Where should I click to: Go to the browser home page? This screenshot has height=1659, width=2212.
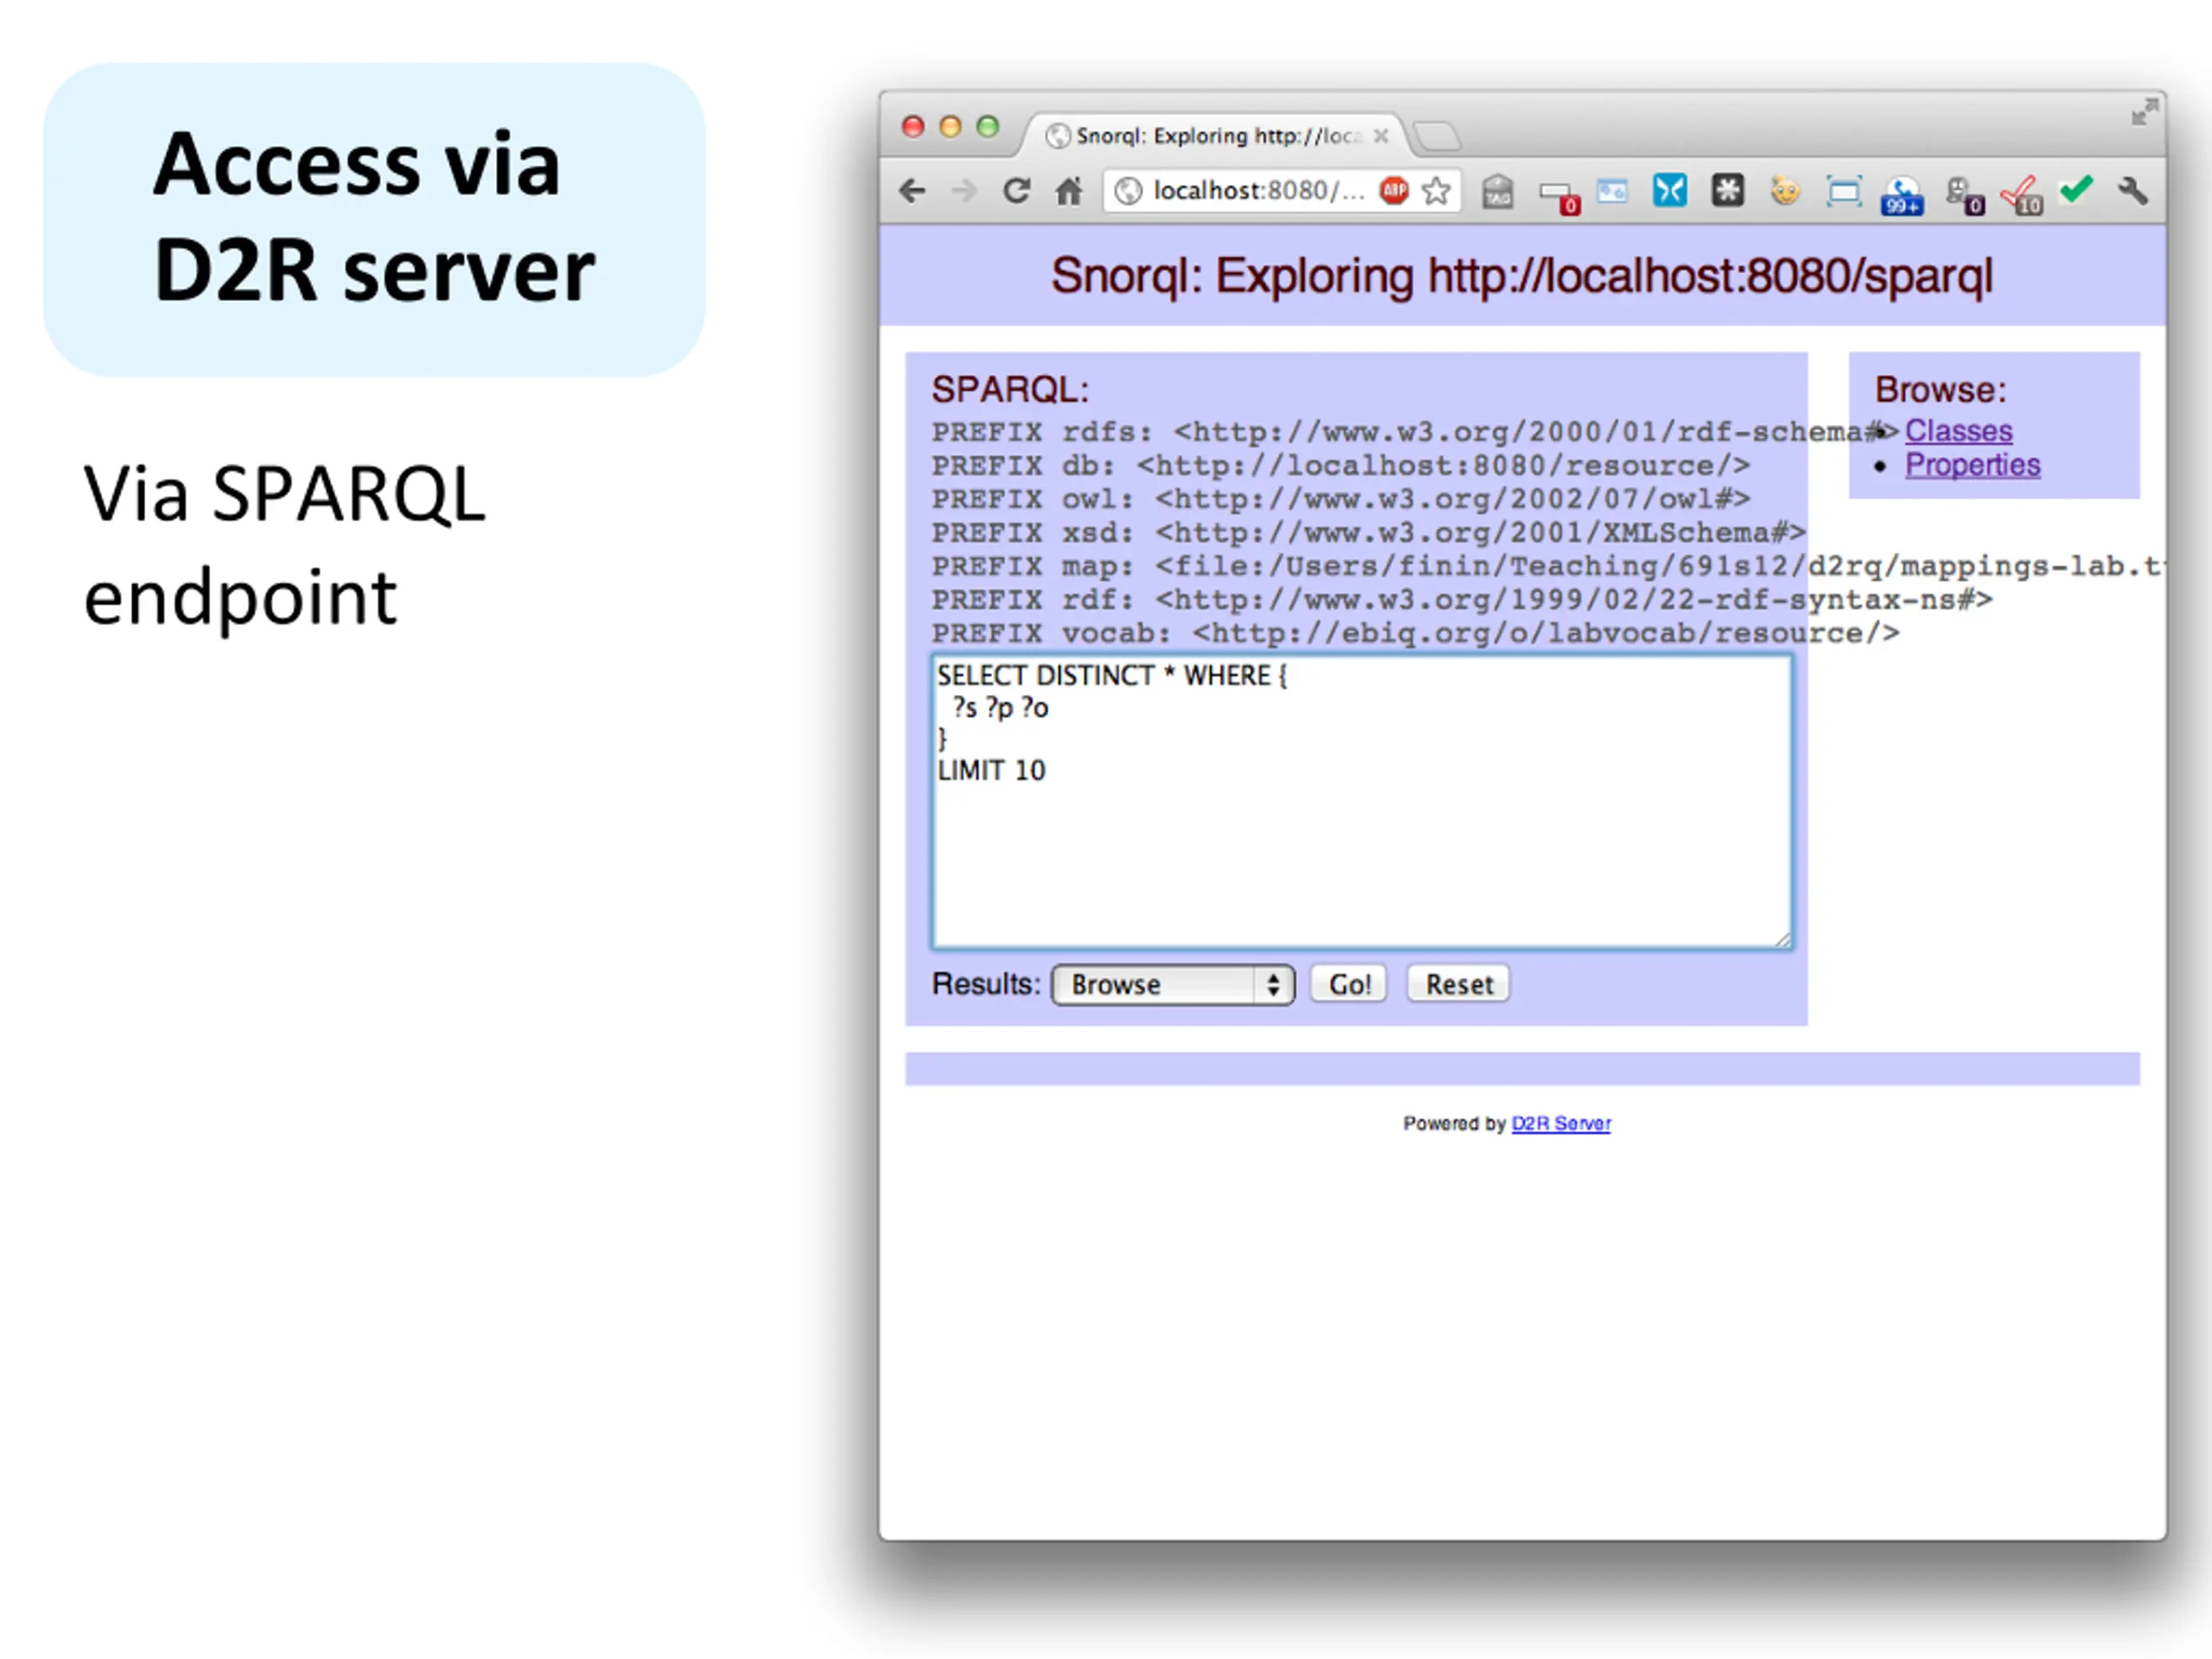click(x=1068, y=190)
